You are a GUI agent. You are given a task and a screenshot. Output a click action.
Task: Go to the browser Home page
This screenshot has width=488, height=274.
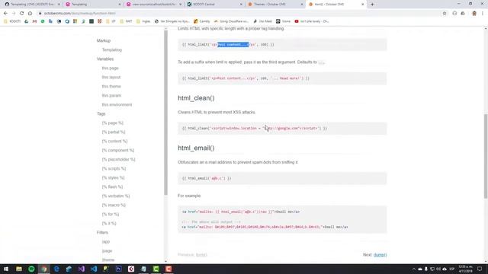coord(30,14)
